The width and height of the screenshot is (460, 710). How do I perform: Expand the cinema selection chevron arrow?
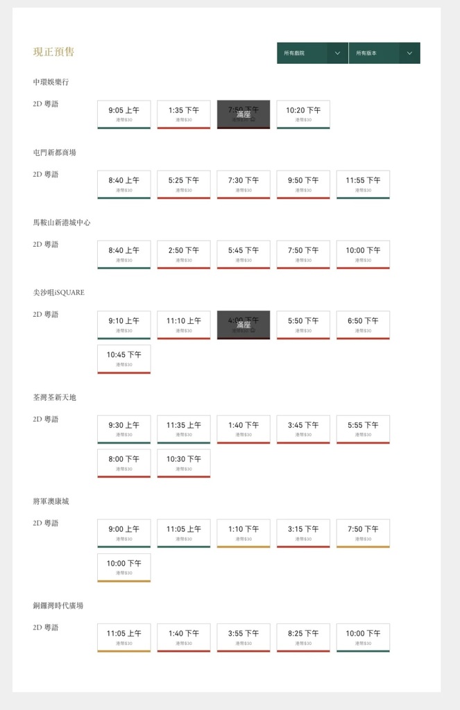tap(338, 53)
